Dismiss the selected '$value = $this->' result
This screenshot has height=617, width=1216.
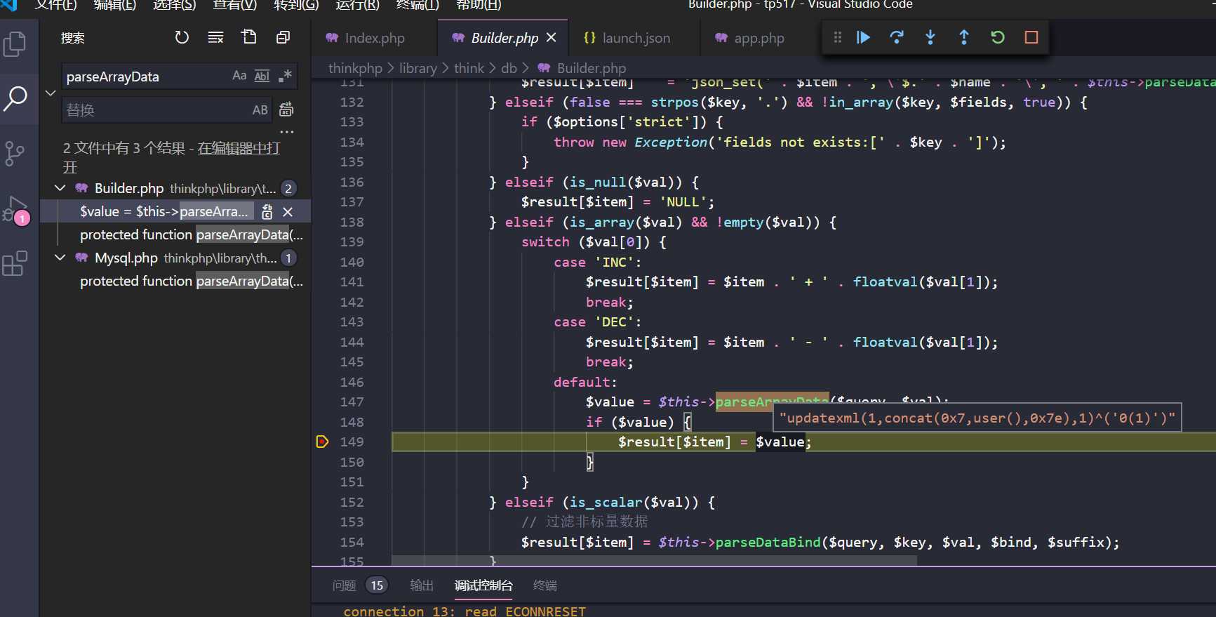[288, 211]
